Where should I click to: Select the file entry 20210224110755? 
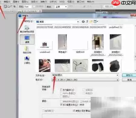98,27
